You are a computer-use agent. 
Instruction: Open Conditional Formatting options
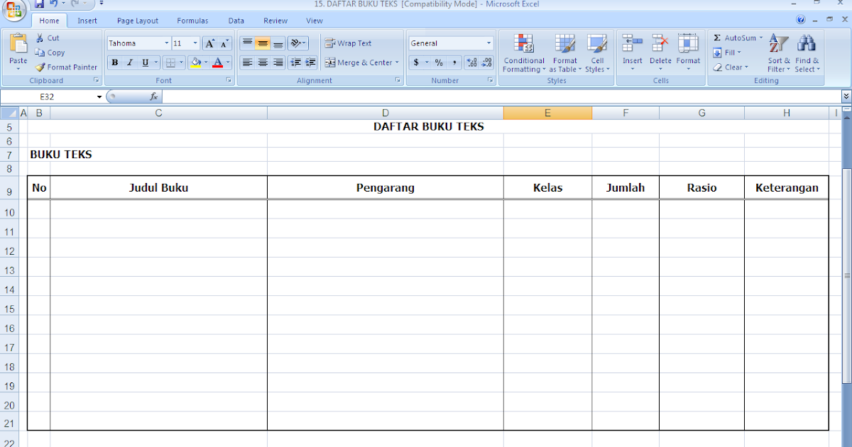coord(523,53)
